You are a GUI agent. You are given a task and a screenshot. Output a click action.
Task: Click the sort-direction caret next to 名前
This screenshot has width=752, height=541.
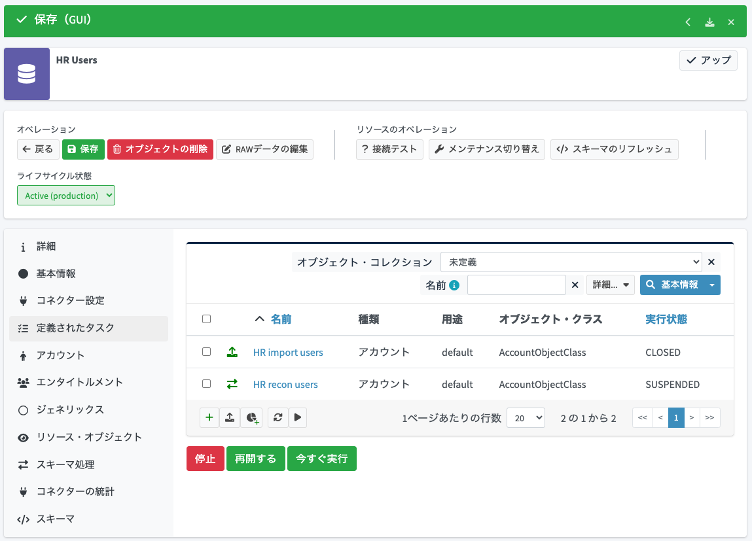point(259,319)
